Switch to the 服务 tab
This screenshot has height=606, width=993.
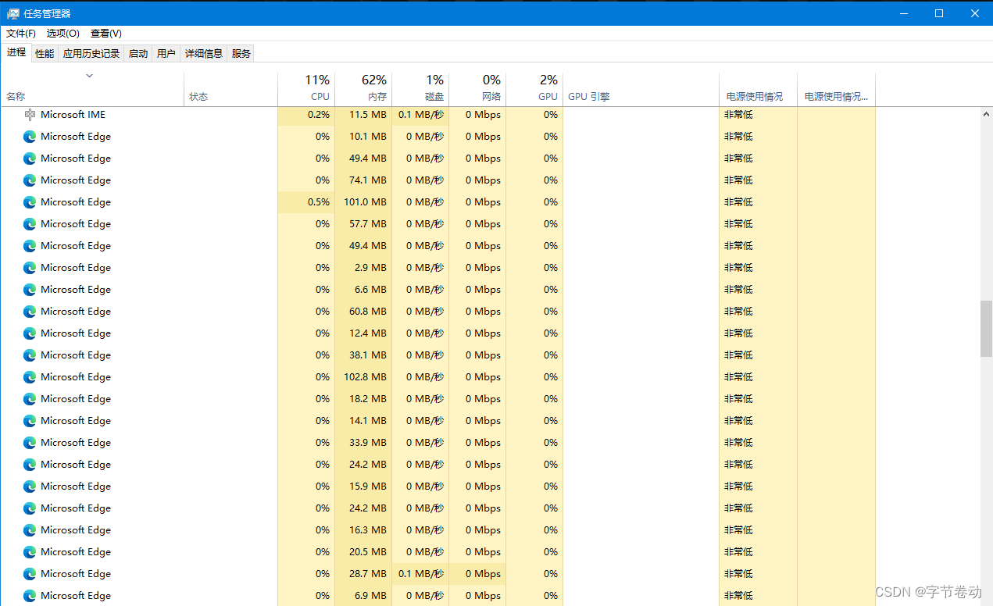tap(241, 53)
